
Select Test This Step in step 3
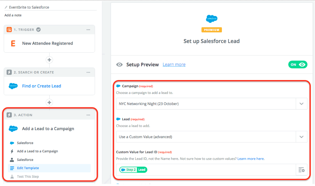pos(28,176)
